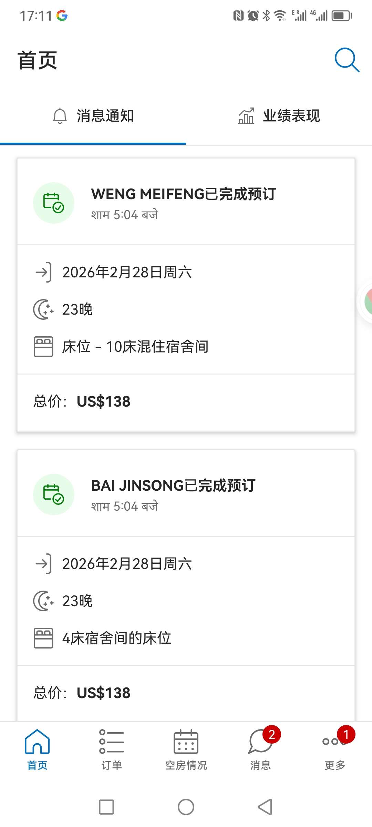Tap BAI JINSONG booking confirmed calendar icon
The height and width of the screenshot is (827, 372).
point(53,494)
